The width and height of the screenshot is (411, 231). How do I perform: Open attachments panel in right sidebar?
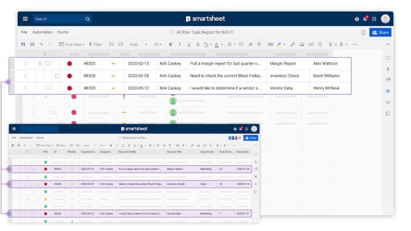[x=387, y=69]
